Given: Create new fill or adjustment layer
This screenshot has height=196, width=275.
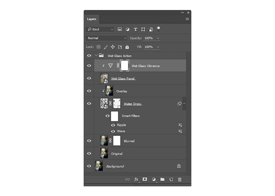Looking at the screenshot, I should point(154,179).
